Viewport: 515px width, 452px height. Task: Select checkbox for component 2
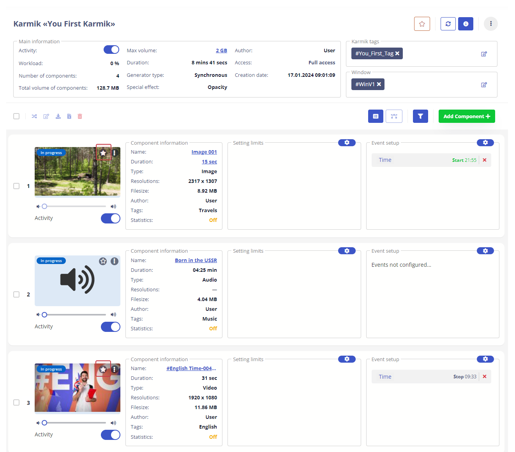tap(16, 294)
